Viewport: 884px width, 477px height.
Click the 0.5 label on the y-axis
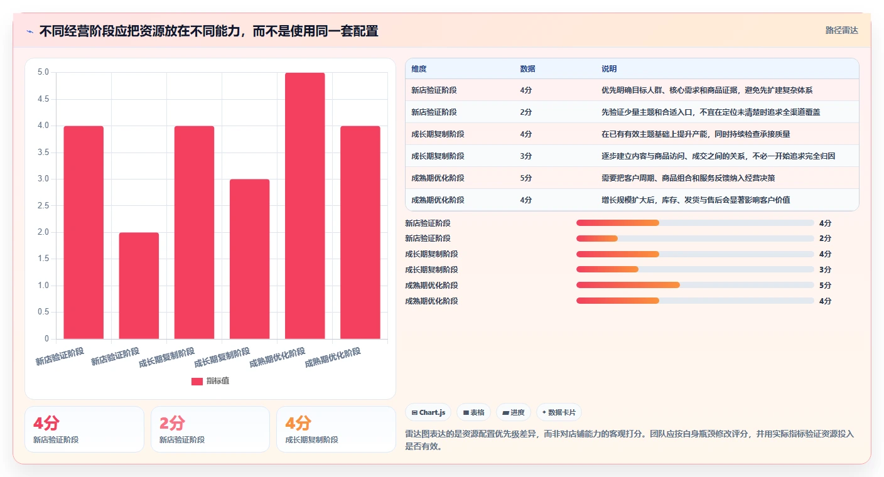43,313
